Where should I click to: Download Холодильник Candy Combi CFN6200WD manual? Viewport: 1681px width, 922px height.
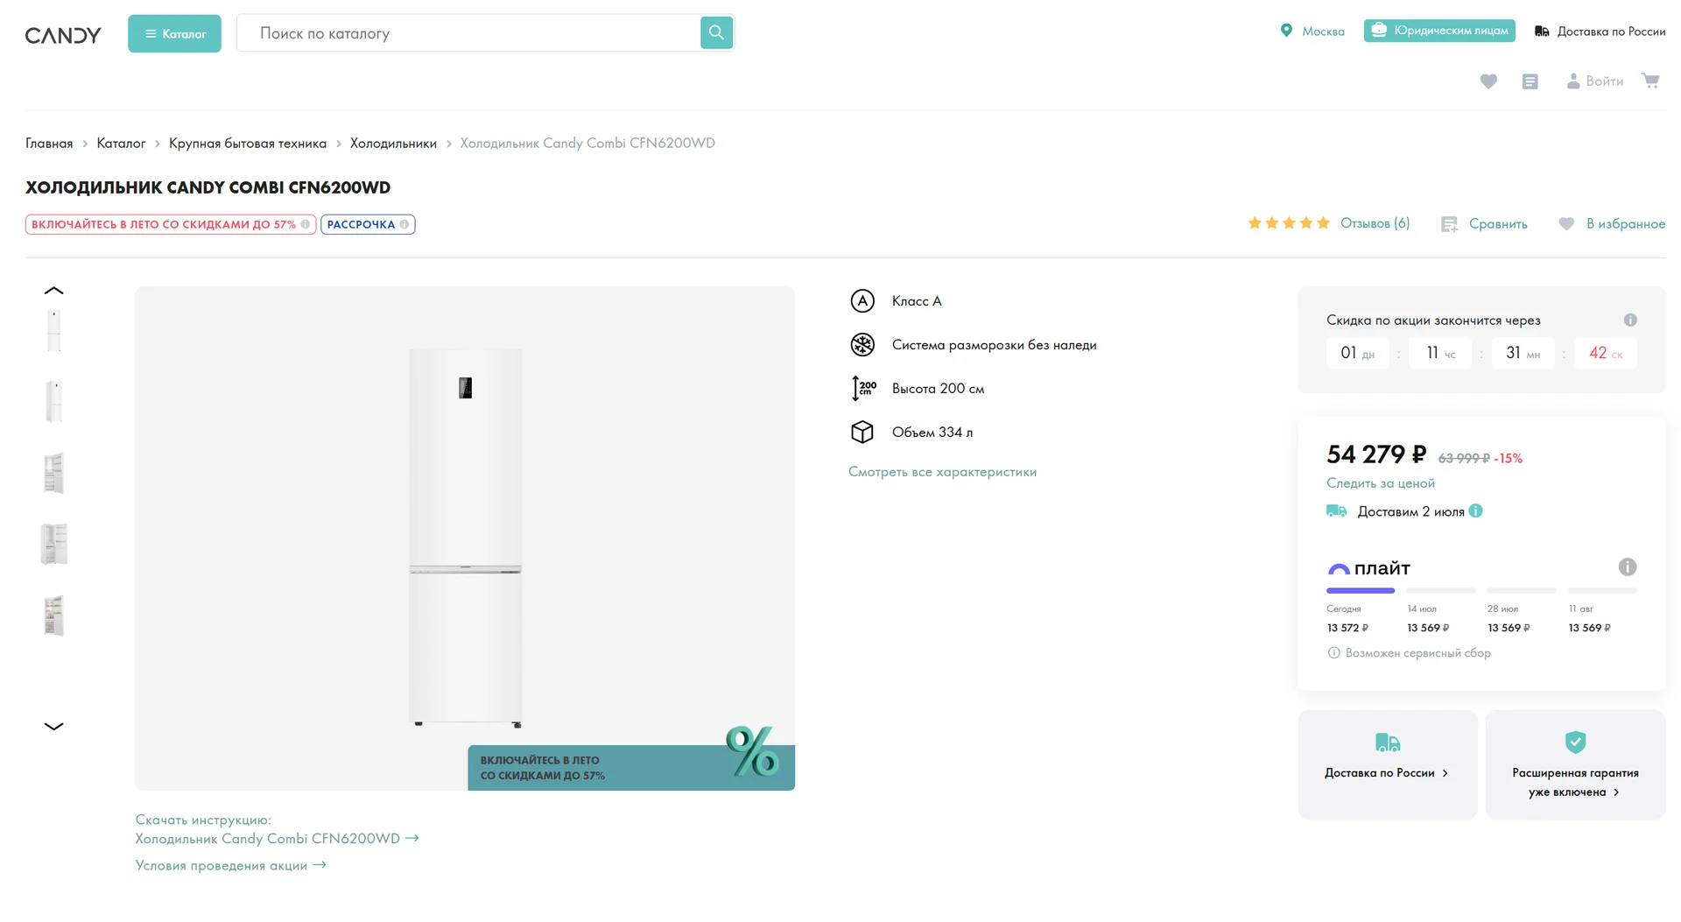(x=277, y=839)
